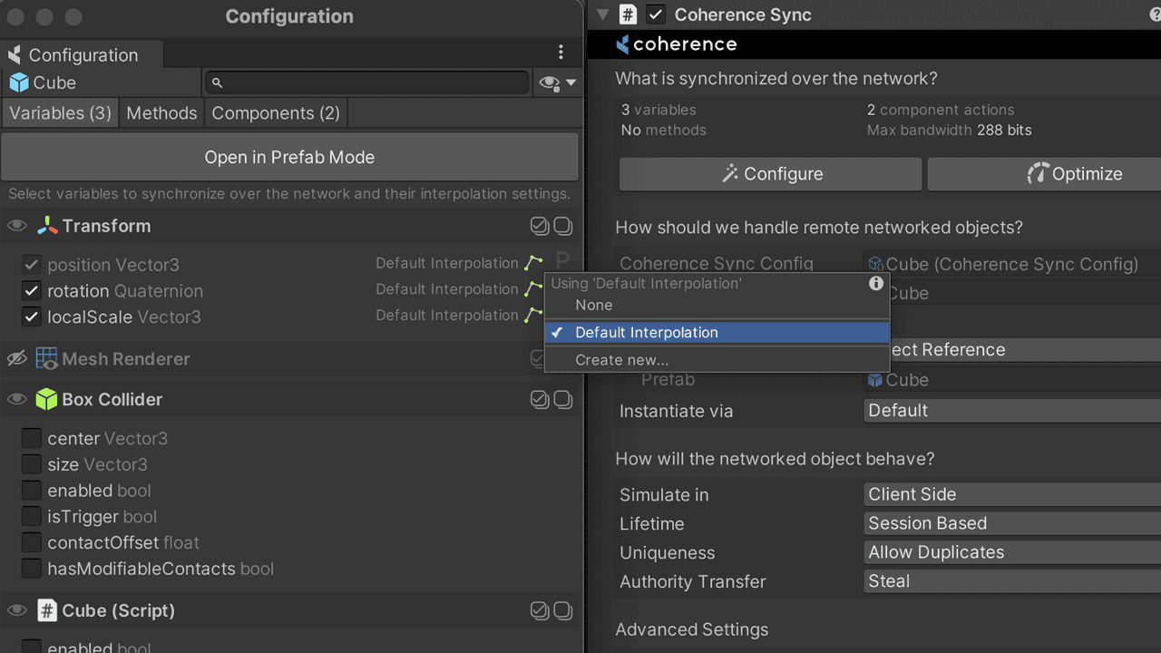Open the Configuration window's three-dot options menu
The width and height of the screenshot is (1161, 653).
point(561,53)
